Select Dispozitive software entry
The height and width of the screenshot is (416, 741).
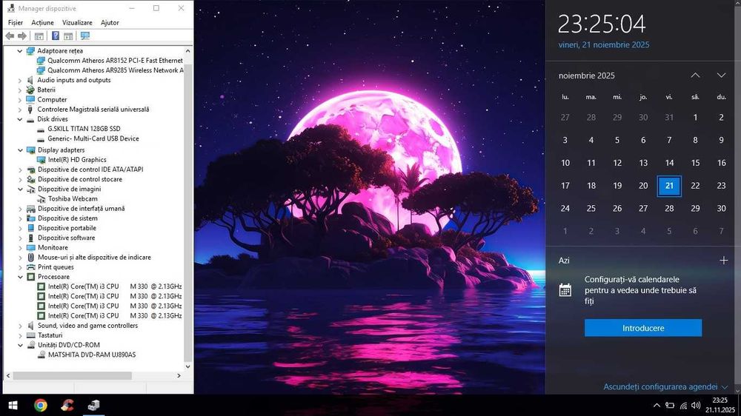(67, 238)
